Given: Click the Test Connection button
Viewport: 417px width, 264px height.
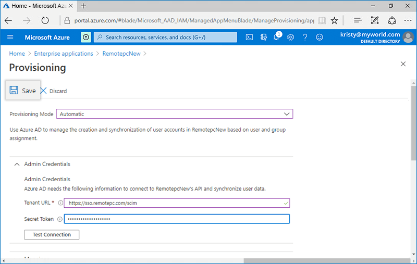Looking at the screenshot, I should pyautogui.click(x=52, y=235).
